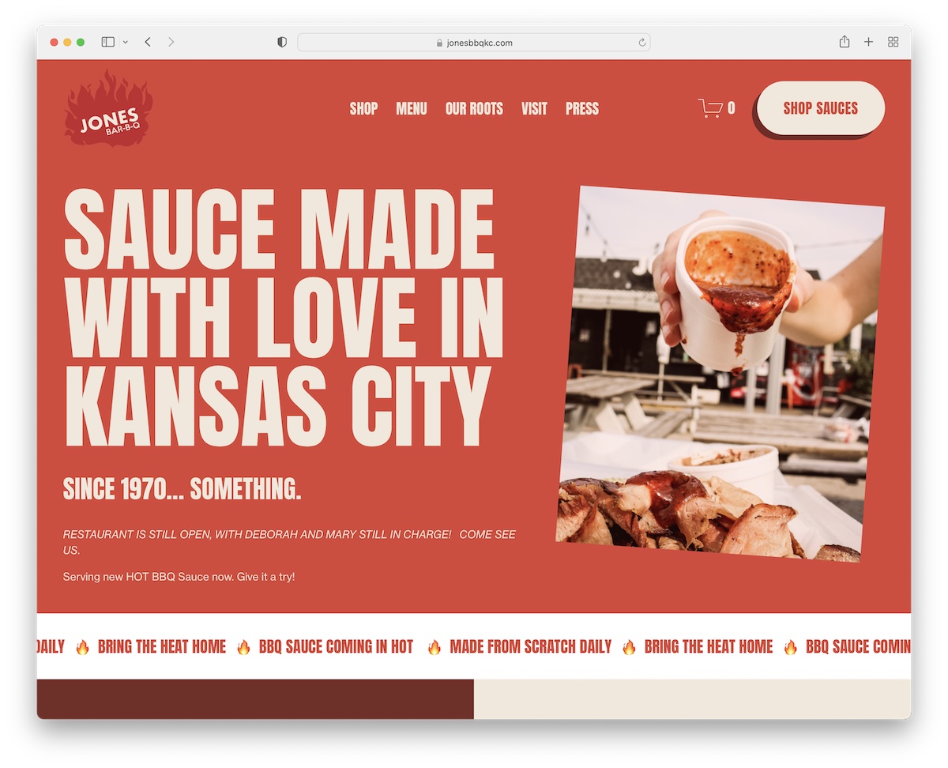Image resolution: width=948 pixels, height=768 pixels.
Task: Click the cart count number 0
Action: coord(732,108)
